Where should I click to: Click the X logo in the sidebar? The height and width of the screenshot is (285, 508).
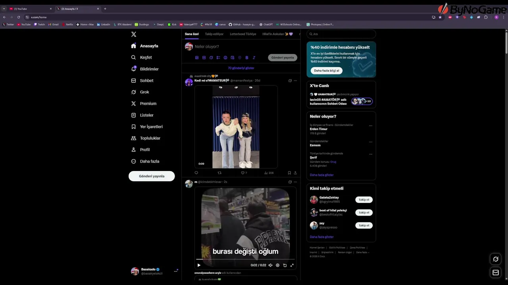click(134, 34)
